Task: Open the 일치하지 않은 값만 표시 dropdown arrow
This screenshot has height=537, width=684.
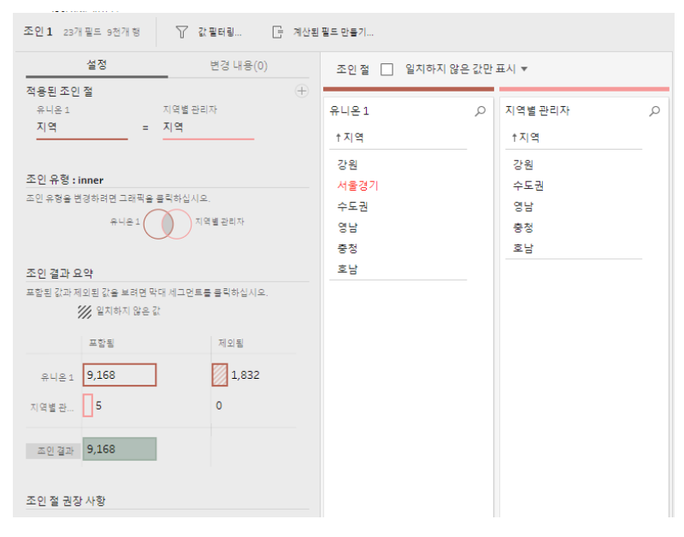Action: coord(524,69)
